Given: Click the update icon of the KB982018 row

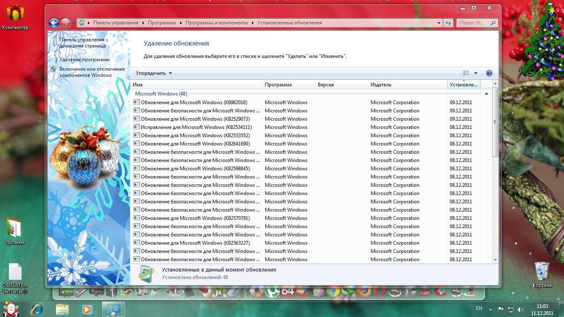Looking at the screenshot, I should (x=137, y=102).
